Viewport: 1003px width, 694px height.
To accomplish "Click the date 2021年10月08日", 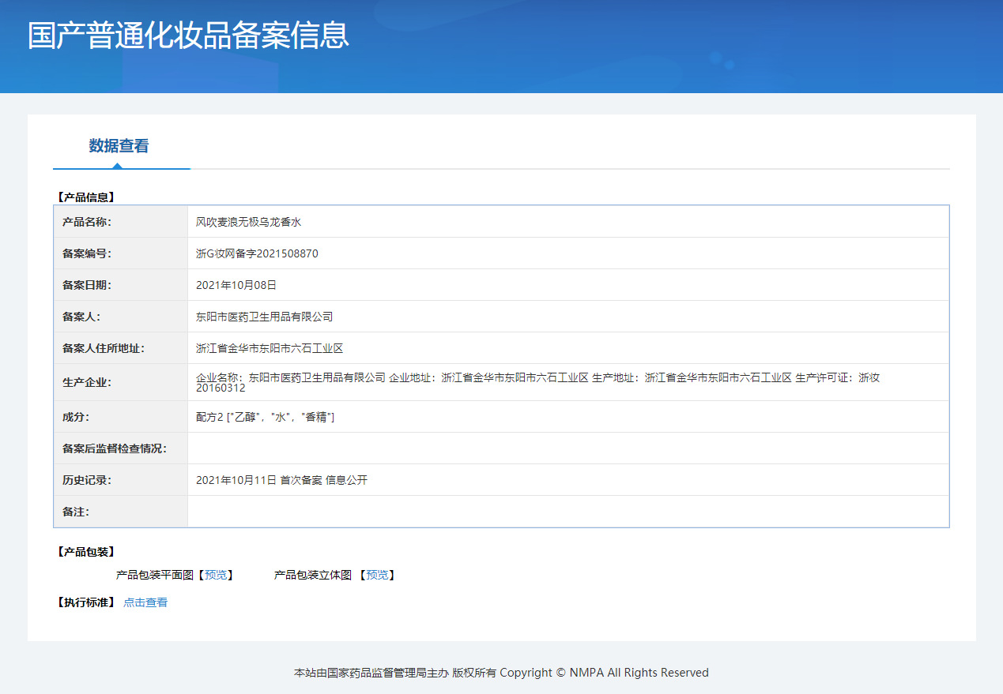I will tap(236, 285).
